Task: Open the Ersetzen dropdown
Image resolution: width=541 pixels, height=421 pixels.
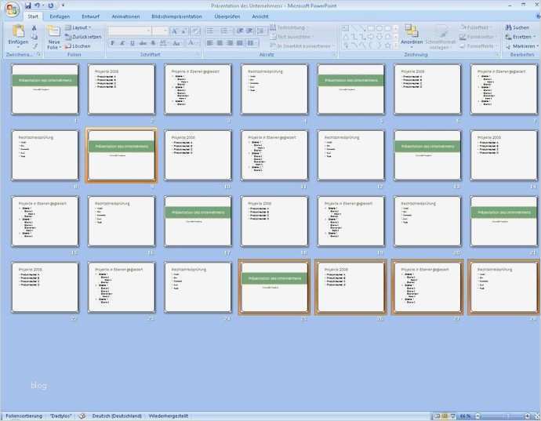Action: pos(521,37)
